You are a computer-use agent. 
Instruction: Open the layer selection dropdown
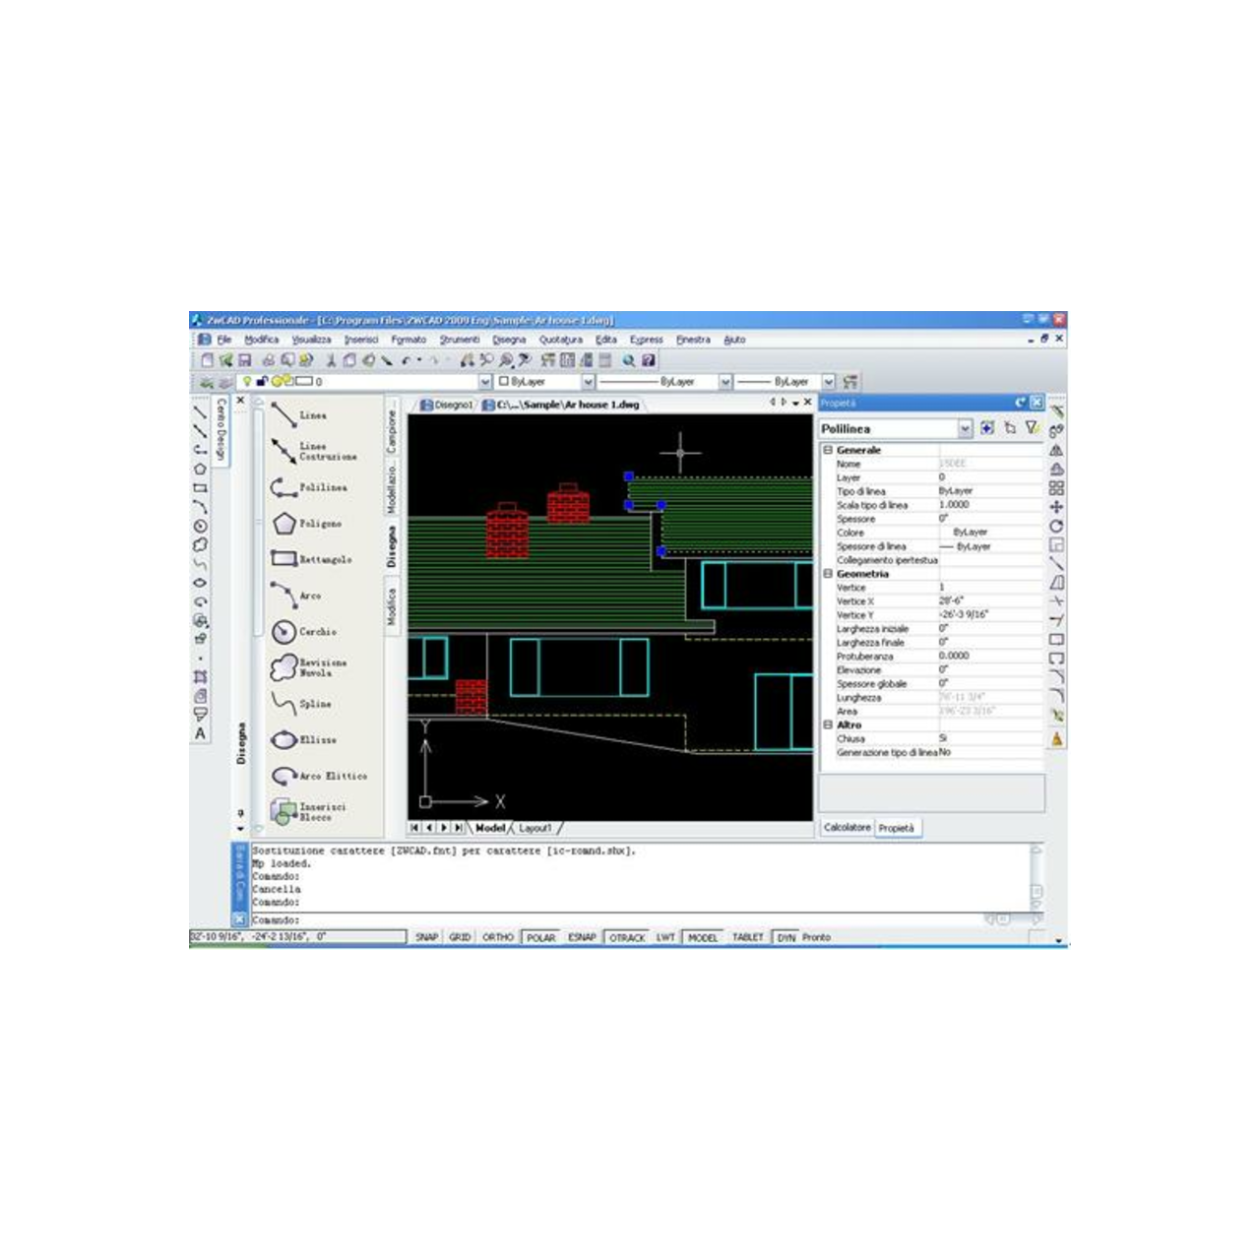coord(484,382)
